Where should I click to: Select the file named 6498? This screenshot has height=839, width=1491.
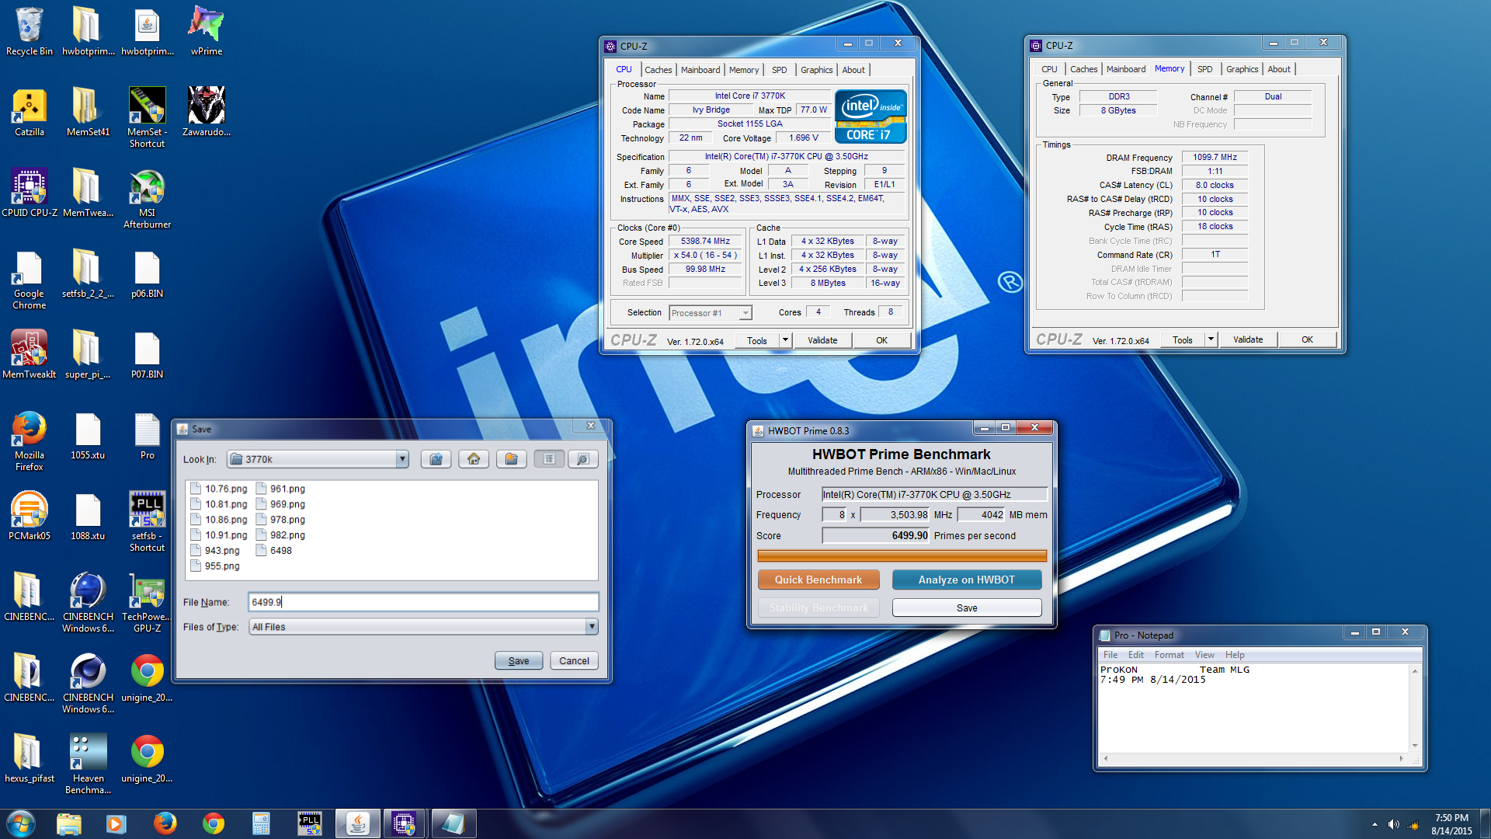(x=274, y=551)
